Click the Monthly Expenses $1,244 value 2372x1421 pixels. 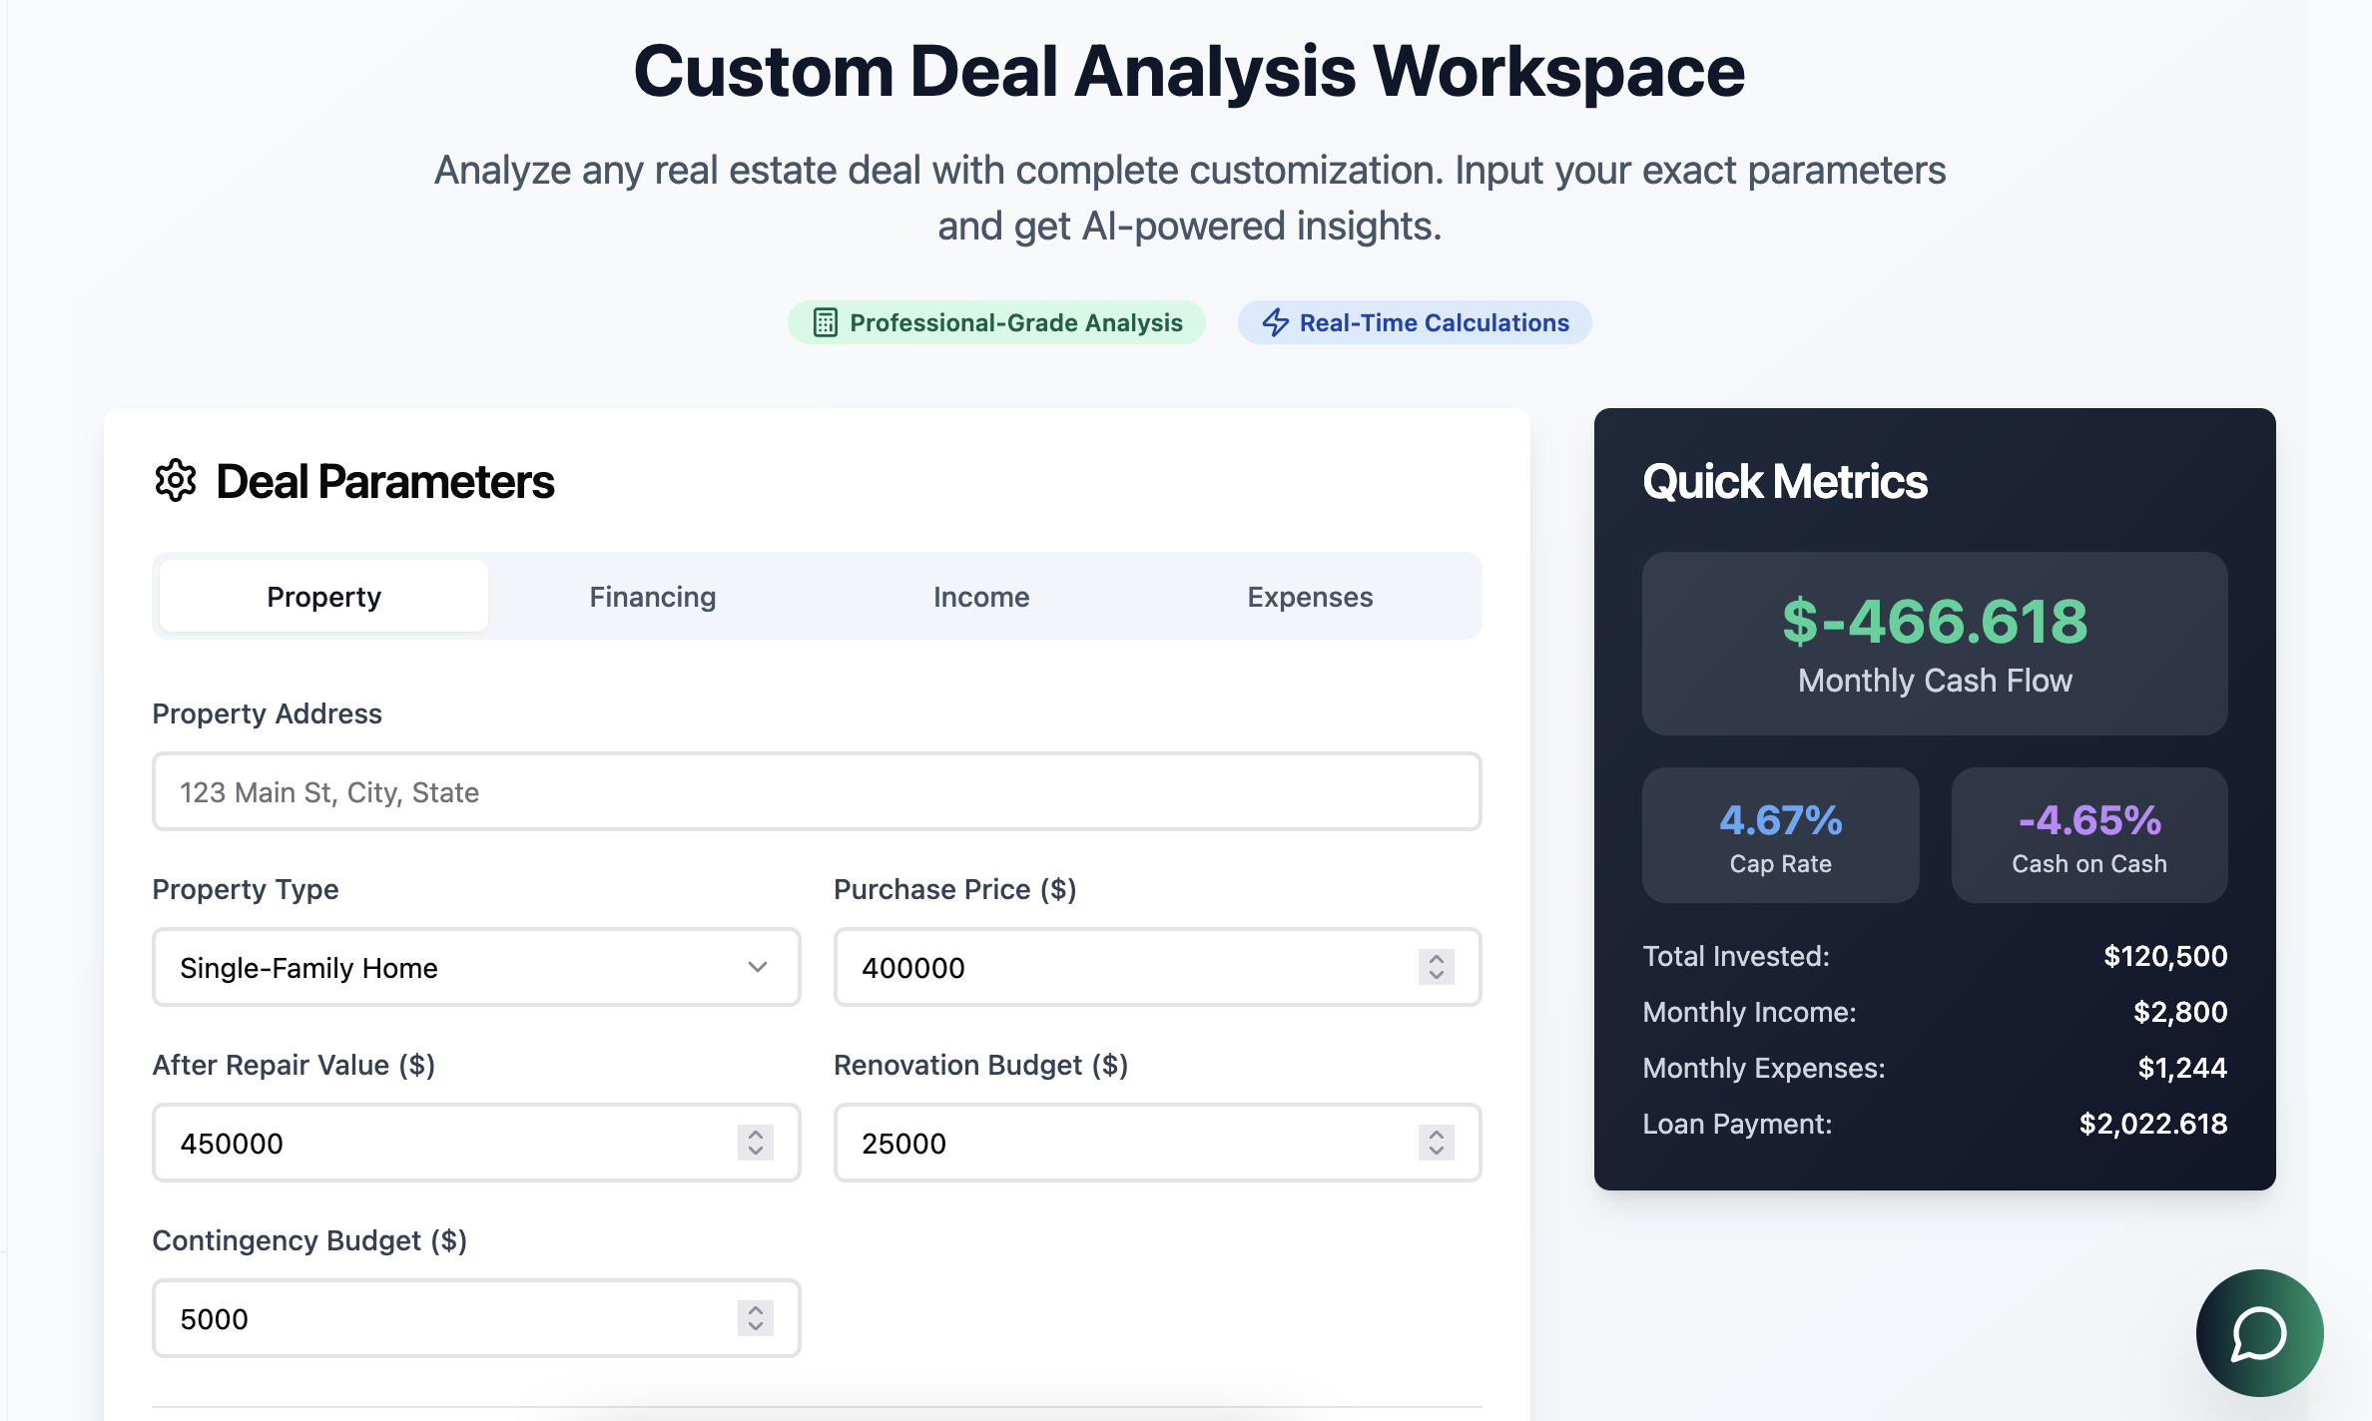click(2182, 1068)
